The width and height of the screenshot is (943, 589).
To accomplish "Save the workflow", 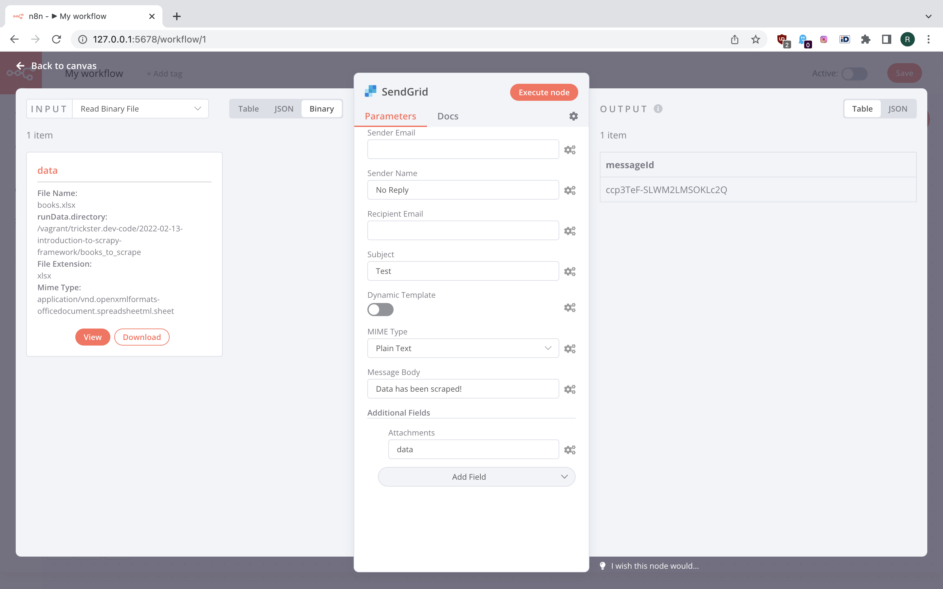I will click(x=904, y=73).
